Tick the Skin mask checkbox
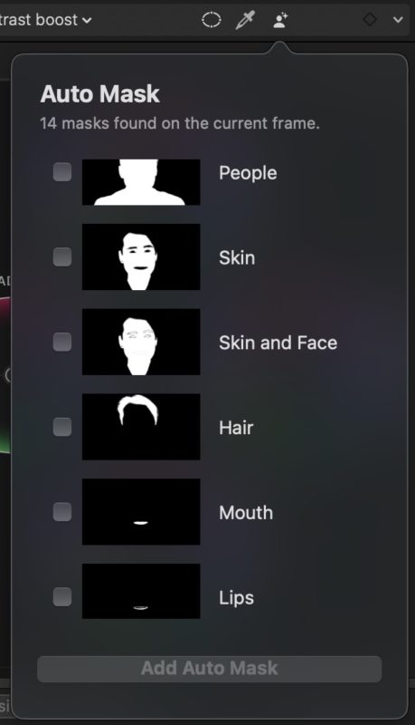Screen dimensions: 415x725 [62, 257]
